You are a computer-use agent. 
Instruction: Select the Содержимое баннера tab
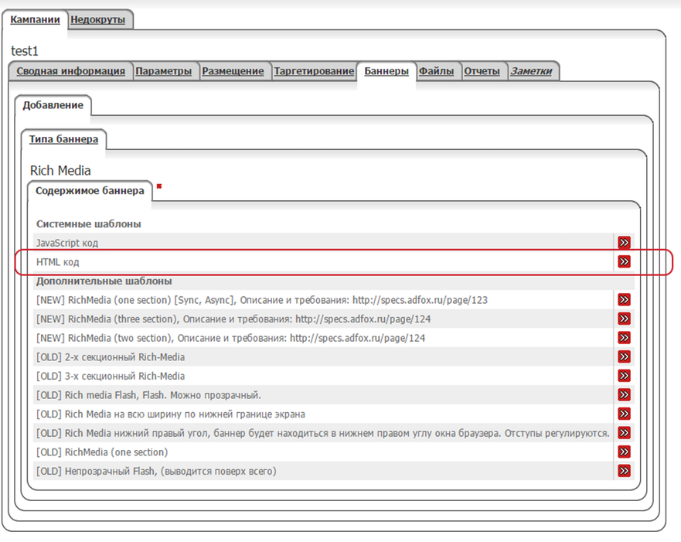[x=90, y=191]
